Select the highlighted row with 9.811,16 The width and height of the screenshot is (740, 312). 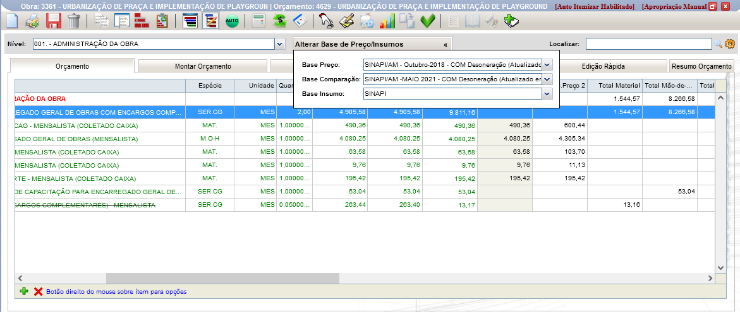click(365, 112)
